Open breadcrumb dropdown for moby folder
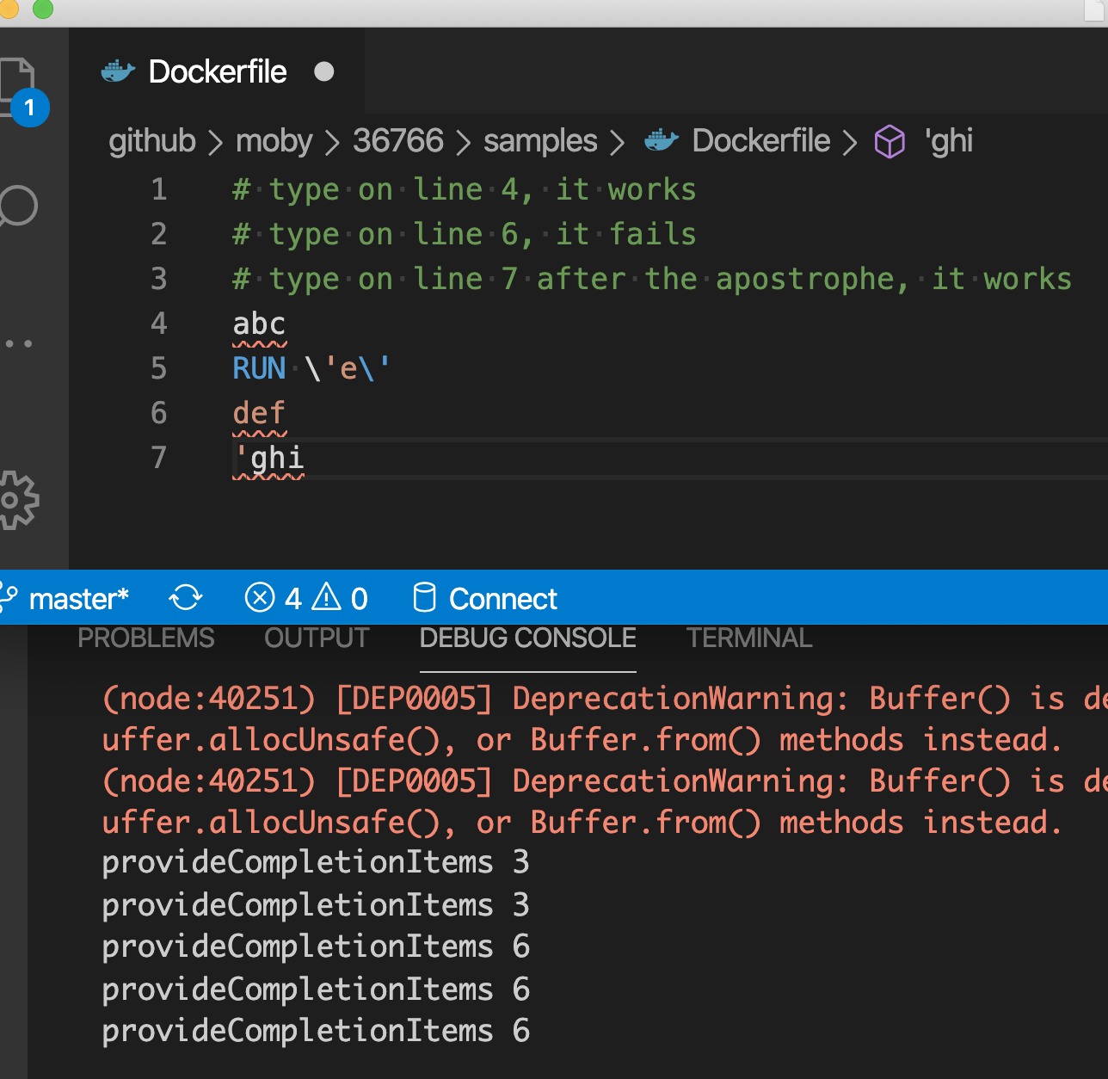Viewport: 1108px width, 1079px height. 273,140
